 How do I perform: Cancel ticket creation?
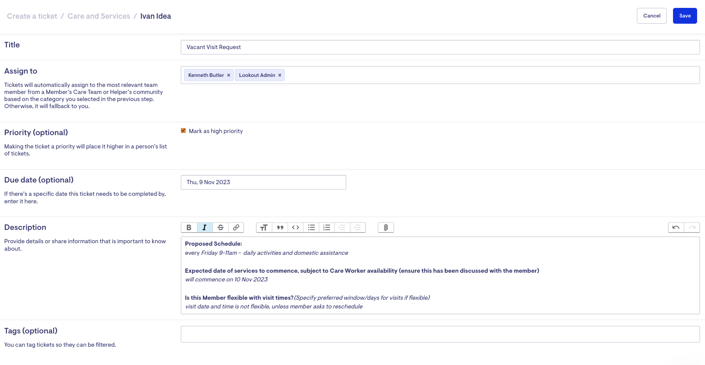651,16
